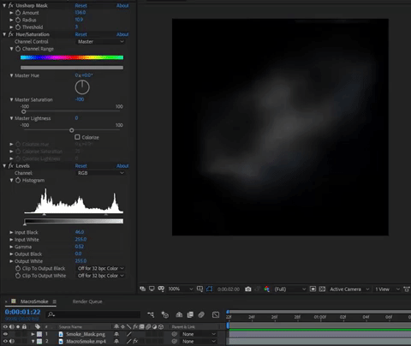The image size is (411, 346).
Task: Enable stopwatch for Threshold property
Action: pos(18,27)
